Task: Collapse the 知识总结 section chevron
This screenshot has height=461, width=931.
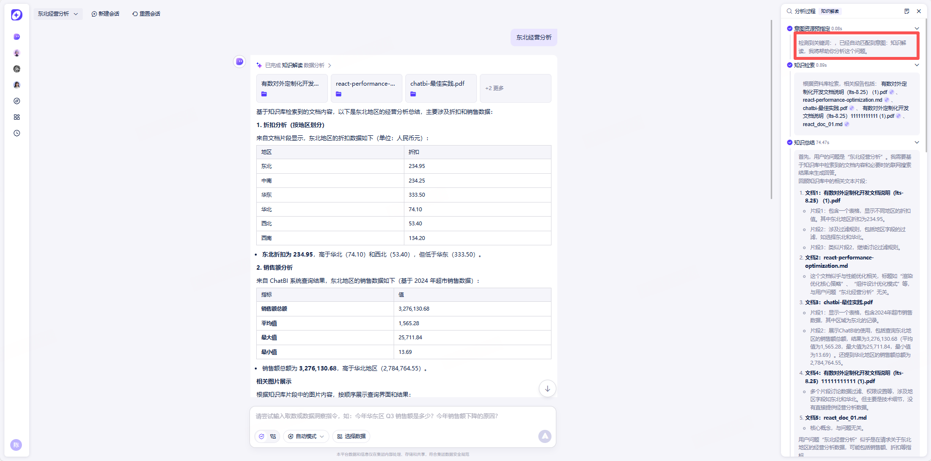Action: [917, 143]
